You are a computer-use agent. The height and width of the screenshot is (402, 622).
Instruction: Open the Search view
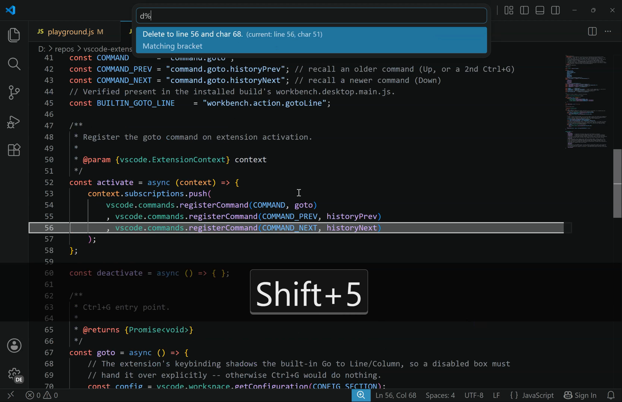(14, 64)
